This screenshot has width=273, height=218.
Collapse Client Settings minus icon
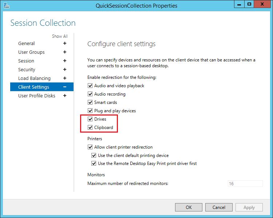(65, 87)
